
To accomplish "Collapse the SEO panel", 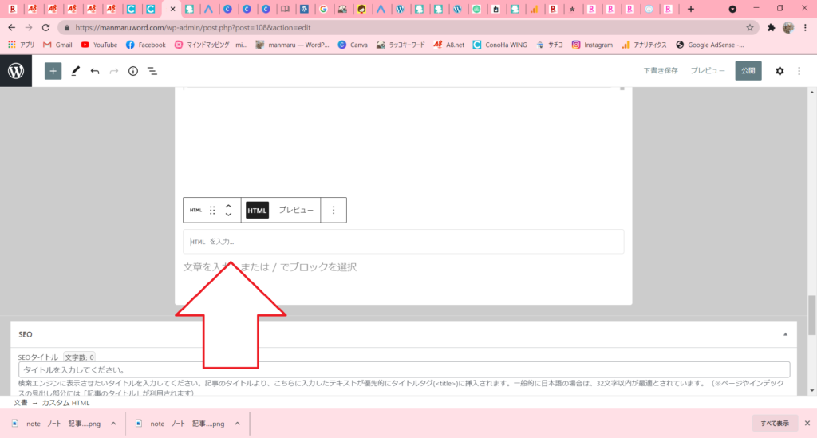I will (x=785, y=334).
